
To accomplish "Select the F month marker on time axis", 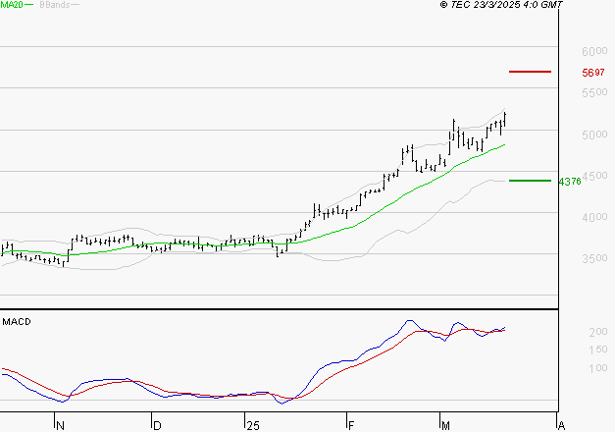I will pos(350,425).
